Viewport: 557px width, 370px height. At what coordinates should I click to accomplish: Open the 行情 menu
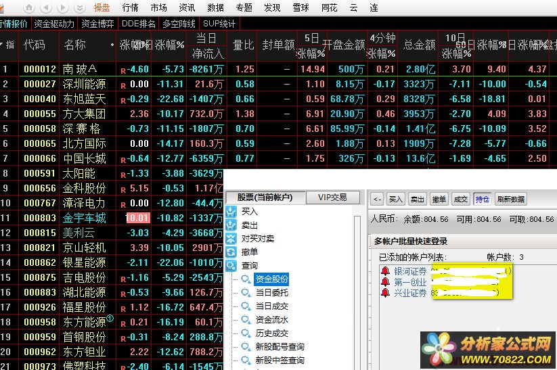pos(131,7)
